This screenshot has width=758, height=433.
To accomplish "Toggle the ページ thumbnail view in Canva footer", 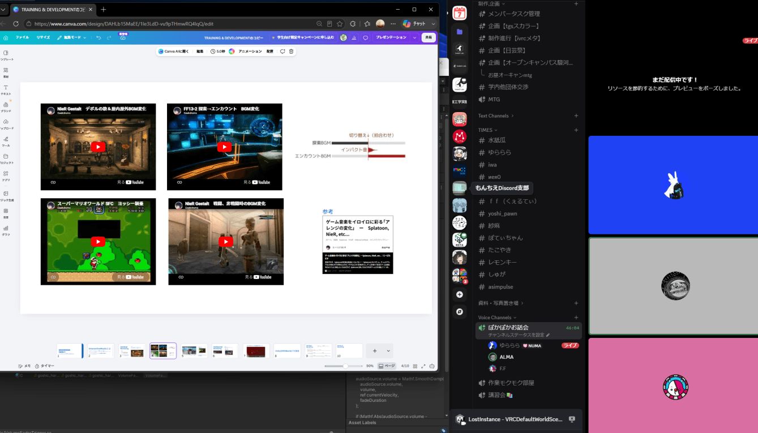I will (x=387, y=366).
